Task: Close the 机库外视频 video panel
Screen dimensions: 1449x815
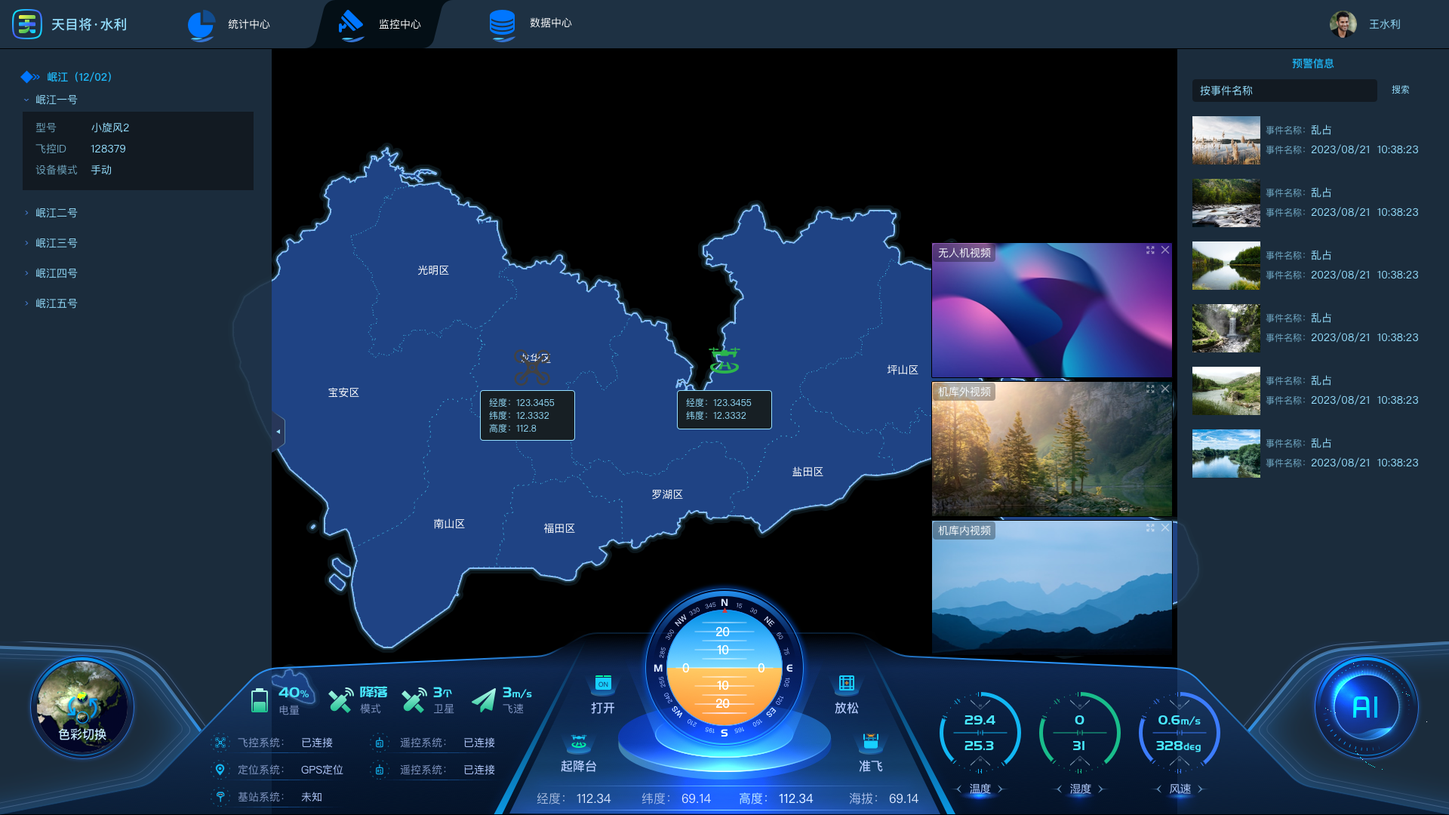Action: [1165, 389]
